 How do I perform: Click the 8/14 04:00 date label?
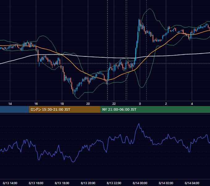pos(192,183)
